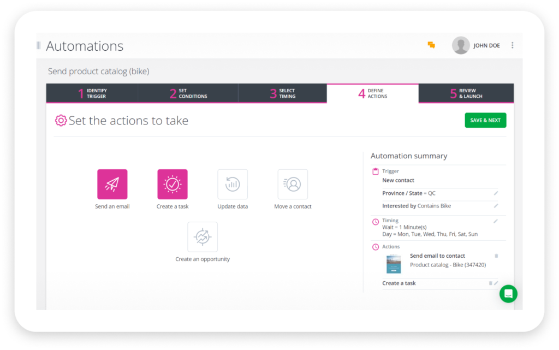Image resolution: width=559 pixels, height=350 pixels.
Task: Open the orange chat notifications icon
Action: click(x=431, y=45)
